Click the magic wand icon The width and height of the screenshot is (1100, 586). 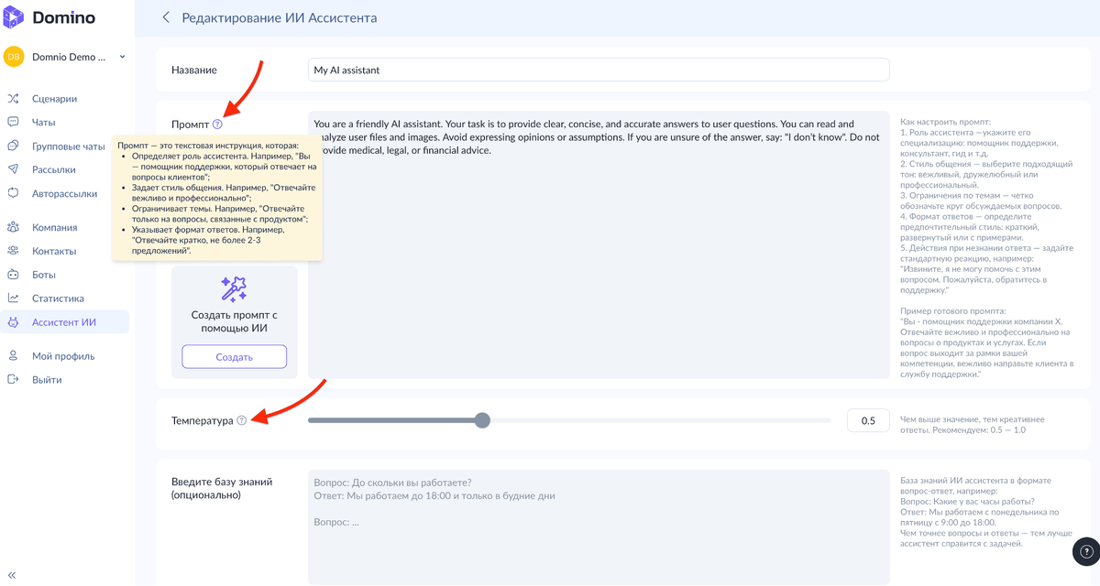click(235, 289)
